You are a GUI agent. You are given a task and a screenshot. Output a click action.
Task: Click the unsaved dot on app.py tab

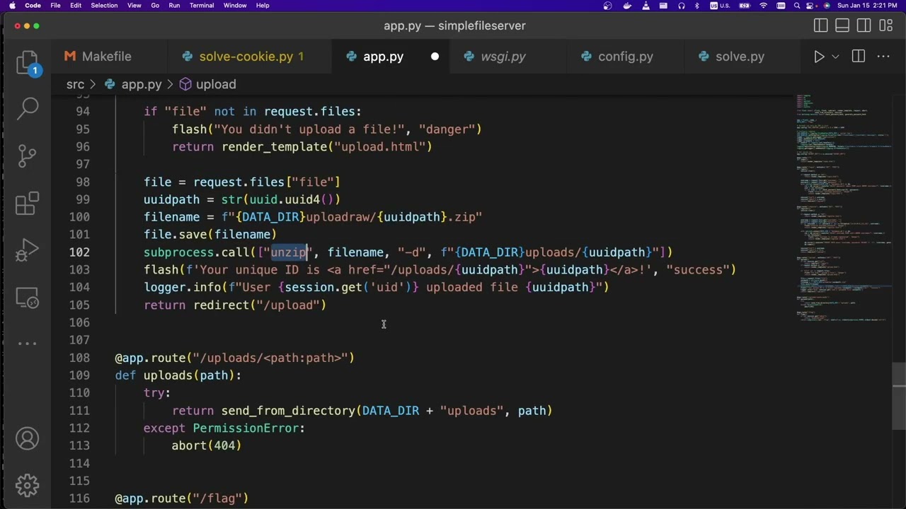tap(435, 57)
